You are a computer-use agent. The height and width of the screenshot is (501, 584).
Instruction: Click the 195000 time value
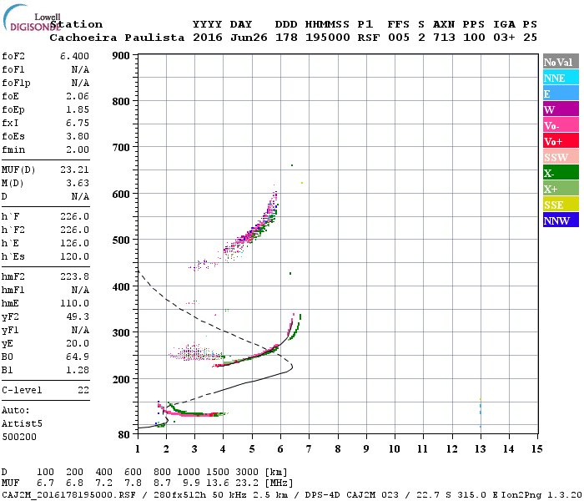[x=327, y=38]
